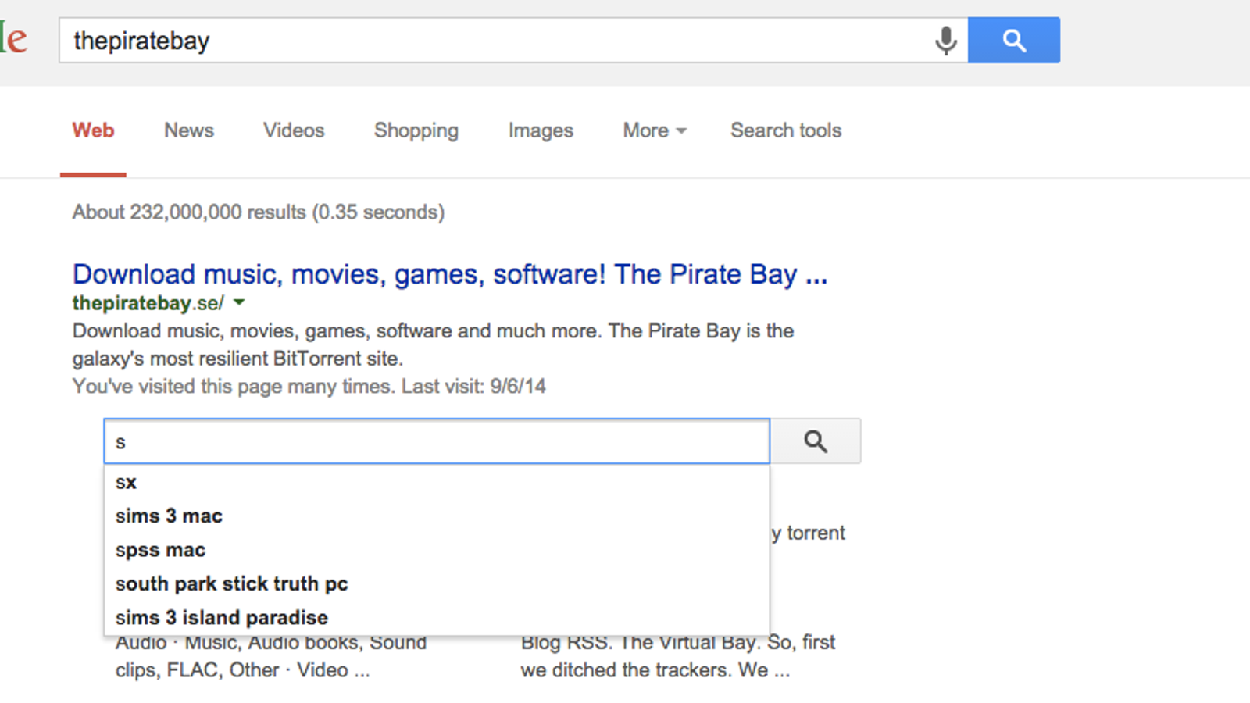Screen dimensions: 1250x703
Task: Focus the Pirate Bay site search field
Action: (x=437, y=441)
